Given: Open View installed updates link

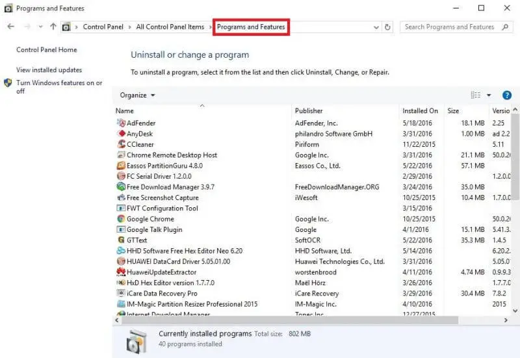Looking at the screenshot, I should [49, 70].
